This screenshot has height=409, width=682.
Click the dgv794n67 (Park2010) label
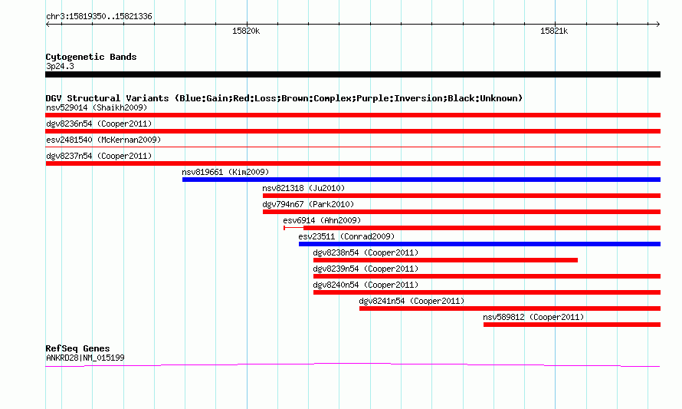pyautogui.click(x=308, y=204)
